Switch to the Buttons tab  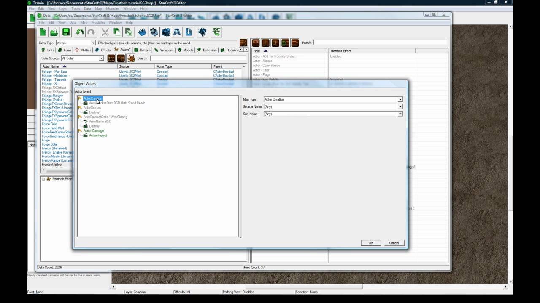tap(142, 50)
